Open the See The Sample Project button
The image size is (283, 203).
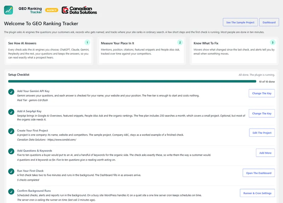click(240, 22)
